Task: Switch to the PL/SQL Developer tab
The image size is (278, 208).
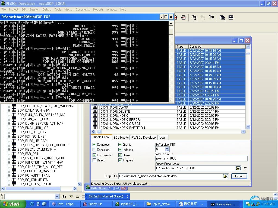Action: coord(144,137)
